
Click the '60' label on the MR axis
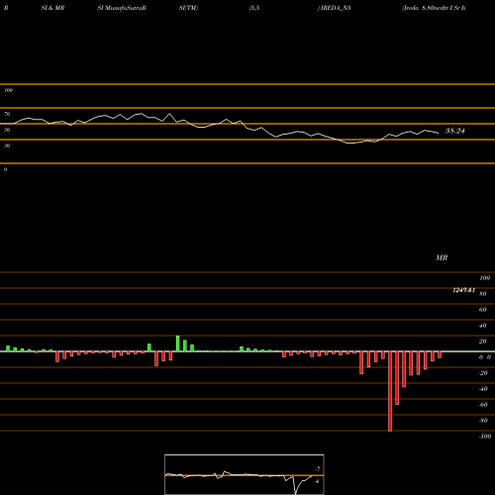[x=483, y=310]
